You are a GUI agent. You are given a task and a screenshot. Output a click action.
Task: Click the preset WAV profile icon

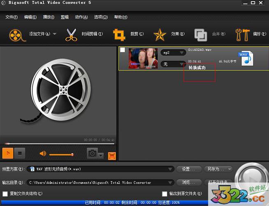(32, 169)
